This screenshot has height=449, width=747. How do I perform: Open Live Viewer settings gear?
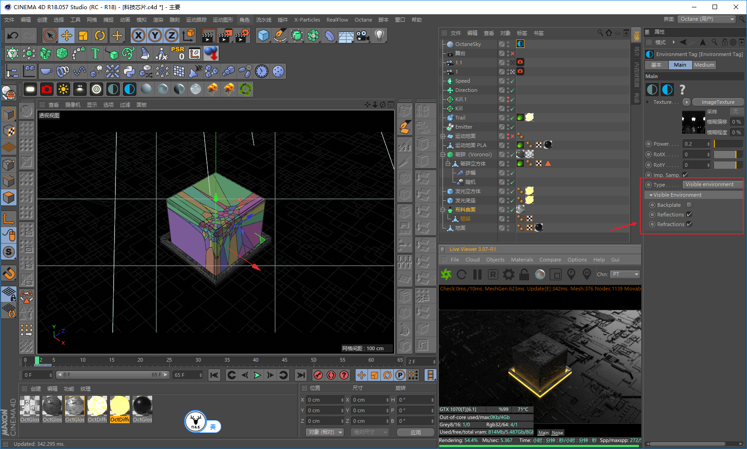point(509,274)
